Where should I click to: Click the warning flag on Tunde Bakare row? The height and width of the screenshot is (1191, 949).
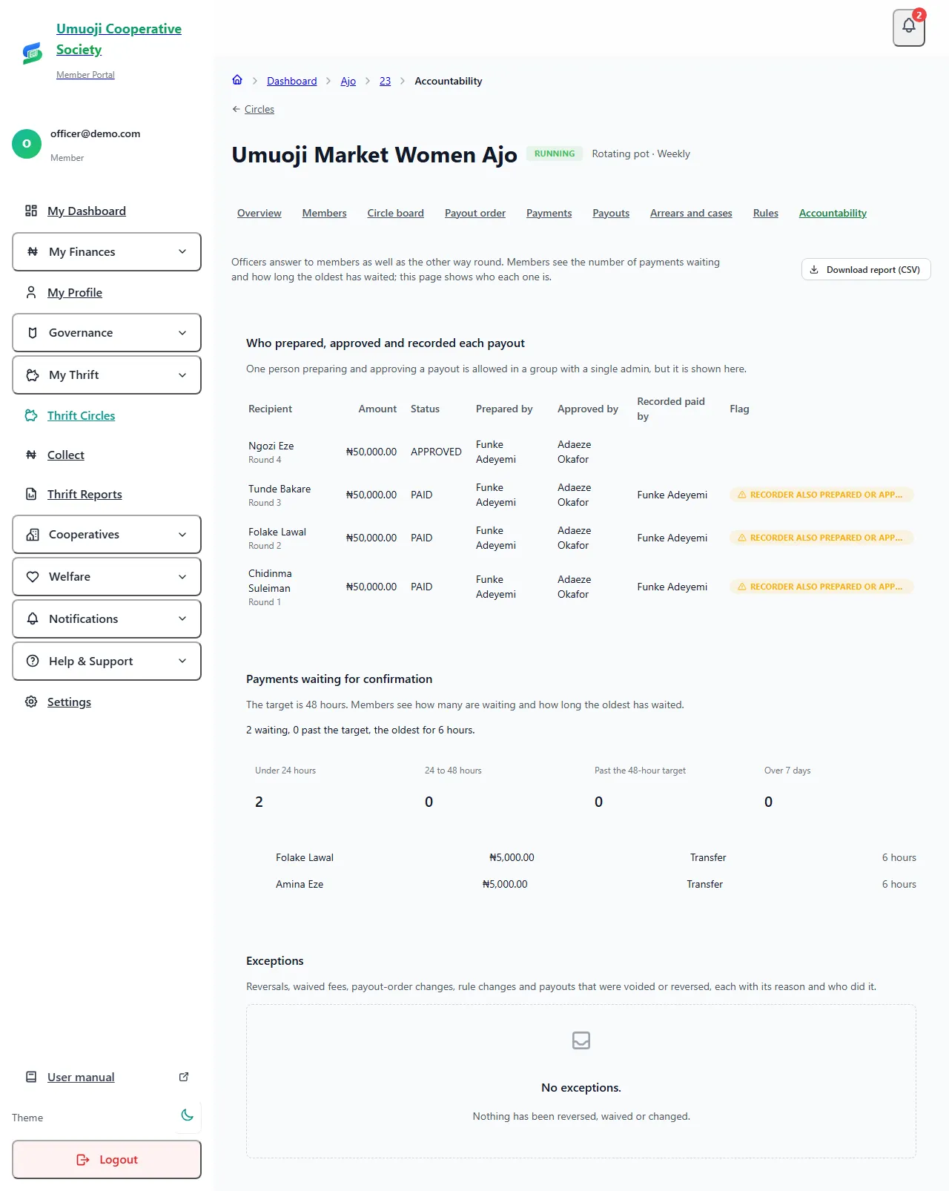(x=821, y=495)
